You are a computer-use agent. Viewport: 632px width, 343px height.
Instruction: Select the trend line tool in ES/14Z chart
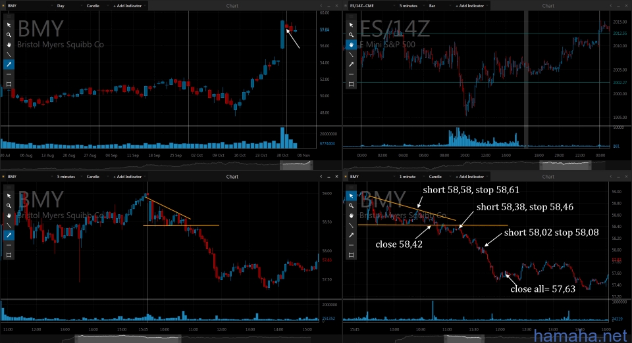(351, 55)
